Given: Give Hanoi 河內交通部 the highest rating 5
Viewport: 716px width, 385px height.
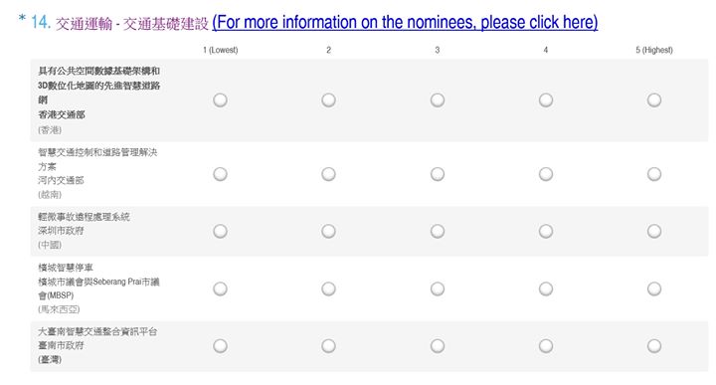Looking at the screenshot, I should pos(654,174).
